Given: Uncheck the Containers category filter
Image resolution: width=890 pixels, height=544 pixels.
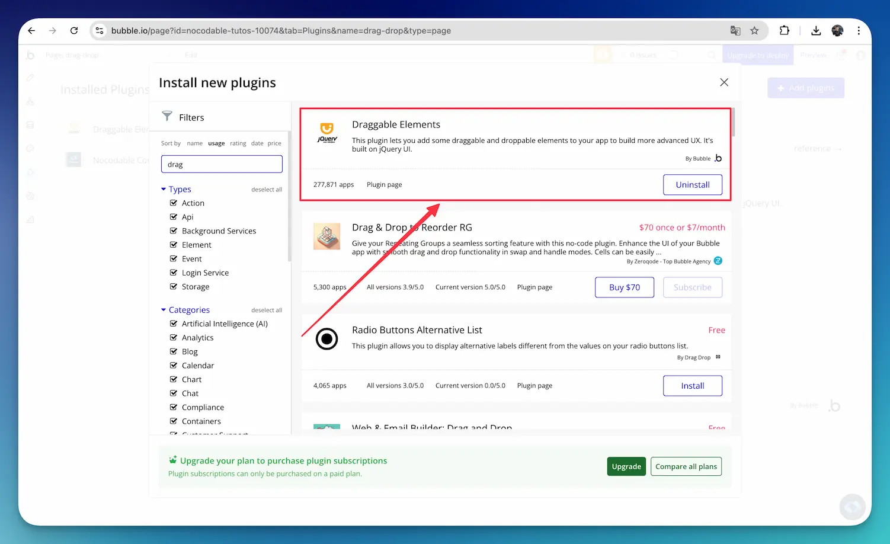Looking at the screenshot, I should click(x=174, y=421).
